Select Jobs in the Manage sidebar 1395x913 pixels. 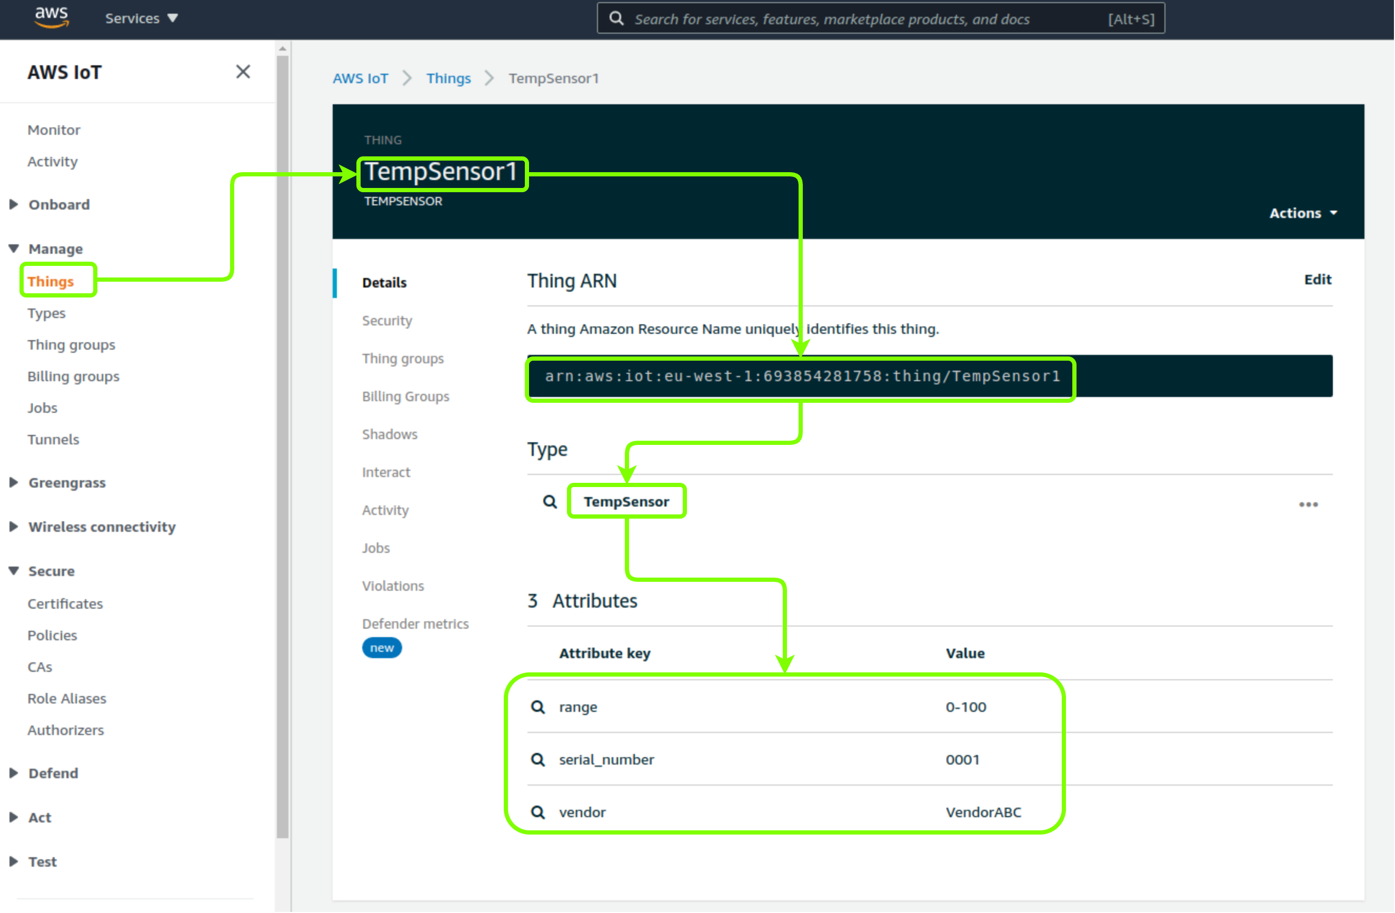pos(42,408)
